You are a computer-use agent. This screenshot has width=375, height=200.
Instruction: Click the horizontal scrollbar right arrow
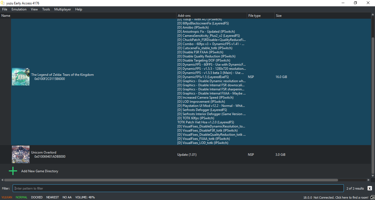[369, 180]
